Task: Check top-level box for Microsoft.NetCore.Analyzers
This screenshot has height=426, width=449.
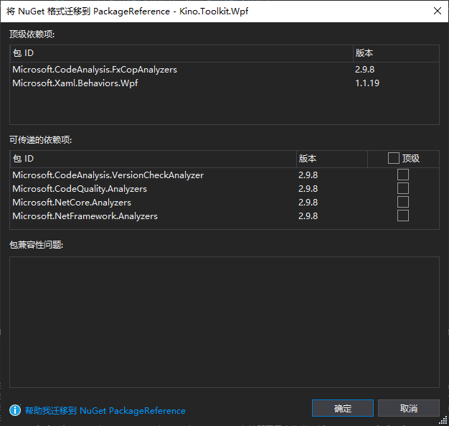Action: coord(403,202)
